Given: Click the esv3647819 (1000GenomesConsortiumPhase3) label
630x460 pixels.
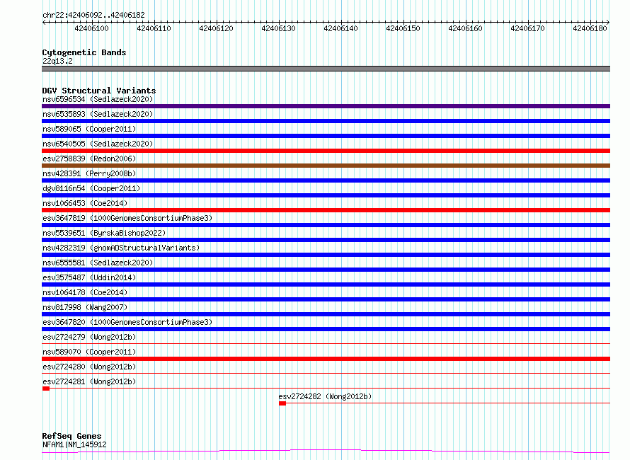Looking at the screenshot, I should (x=127, y=218).
